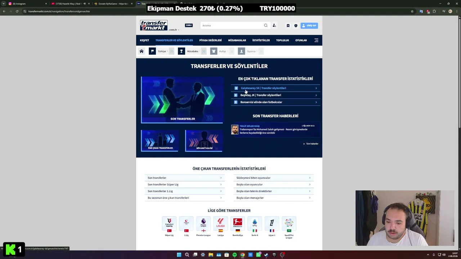Image resolution: width=461 pixels, height=259 pixels.
Task: Open the OYUNLAR menu
Action: pyautogui.click(x=301, y=40)
